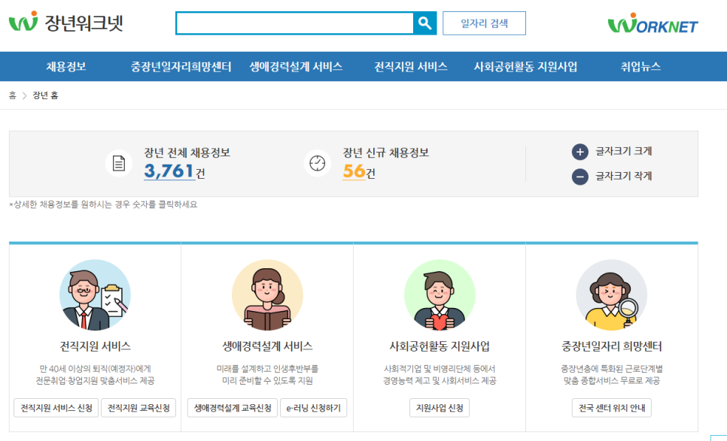Click the 생애경력설계 교육신청 button
727x441 pixels.
point(233,408)
